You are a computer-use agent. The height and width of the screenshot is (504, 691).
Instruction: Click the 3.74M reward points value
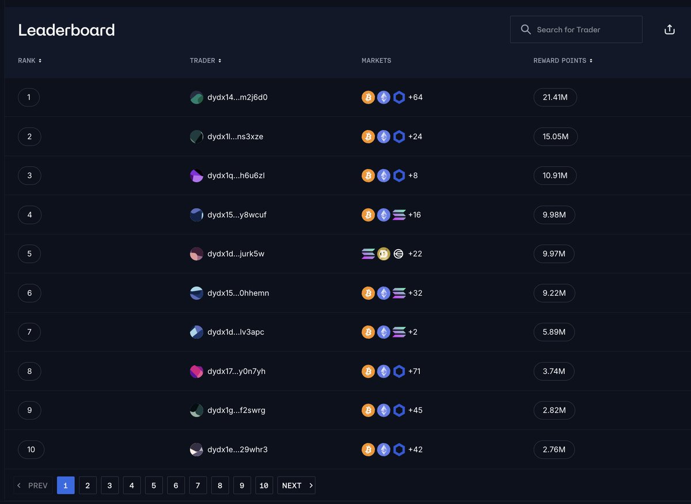point(554,371)
